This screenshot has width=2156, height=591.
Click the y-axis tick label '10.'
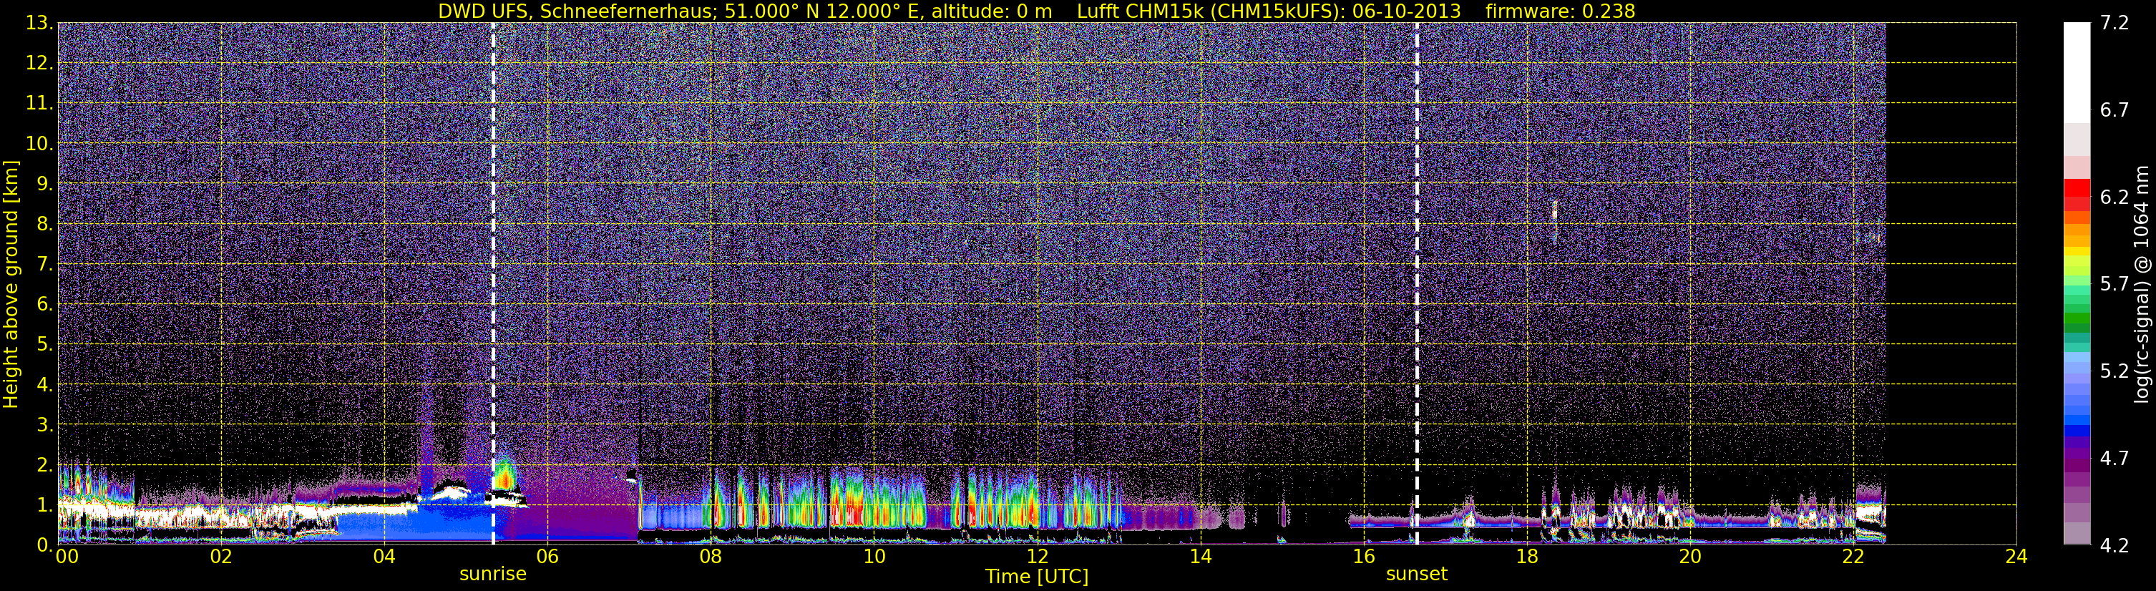click(39, 144)
